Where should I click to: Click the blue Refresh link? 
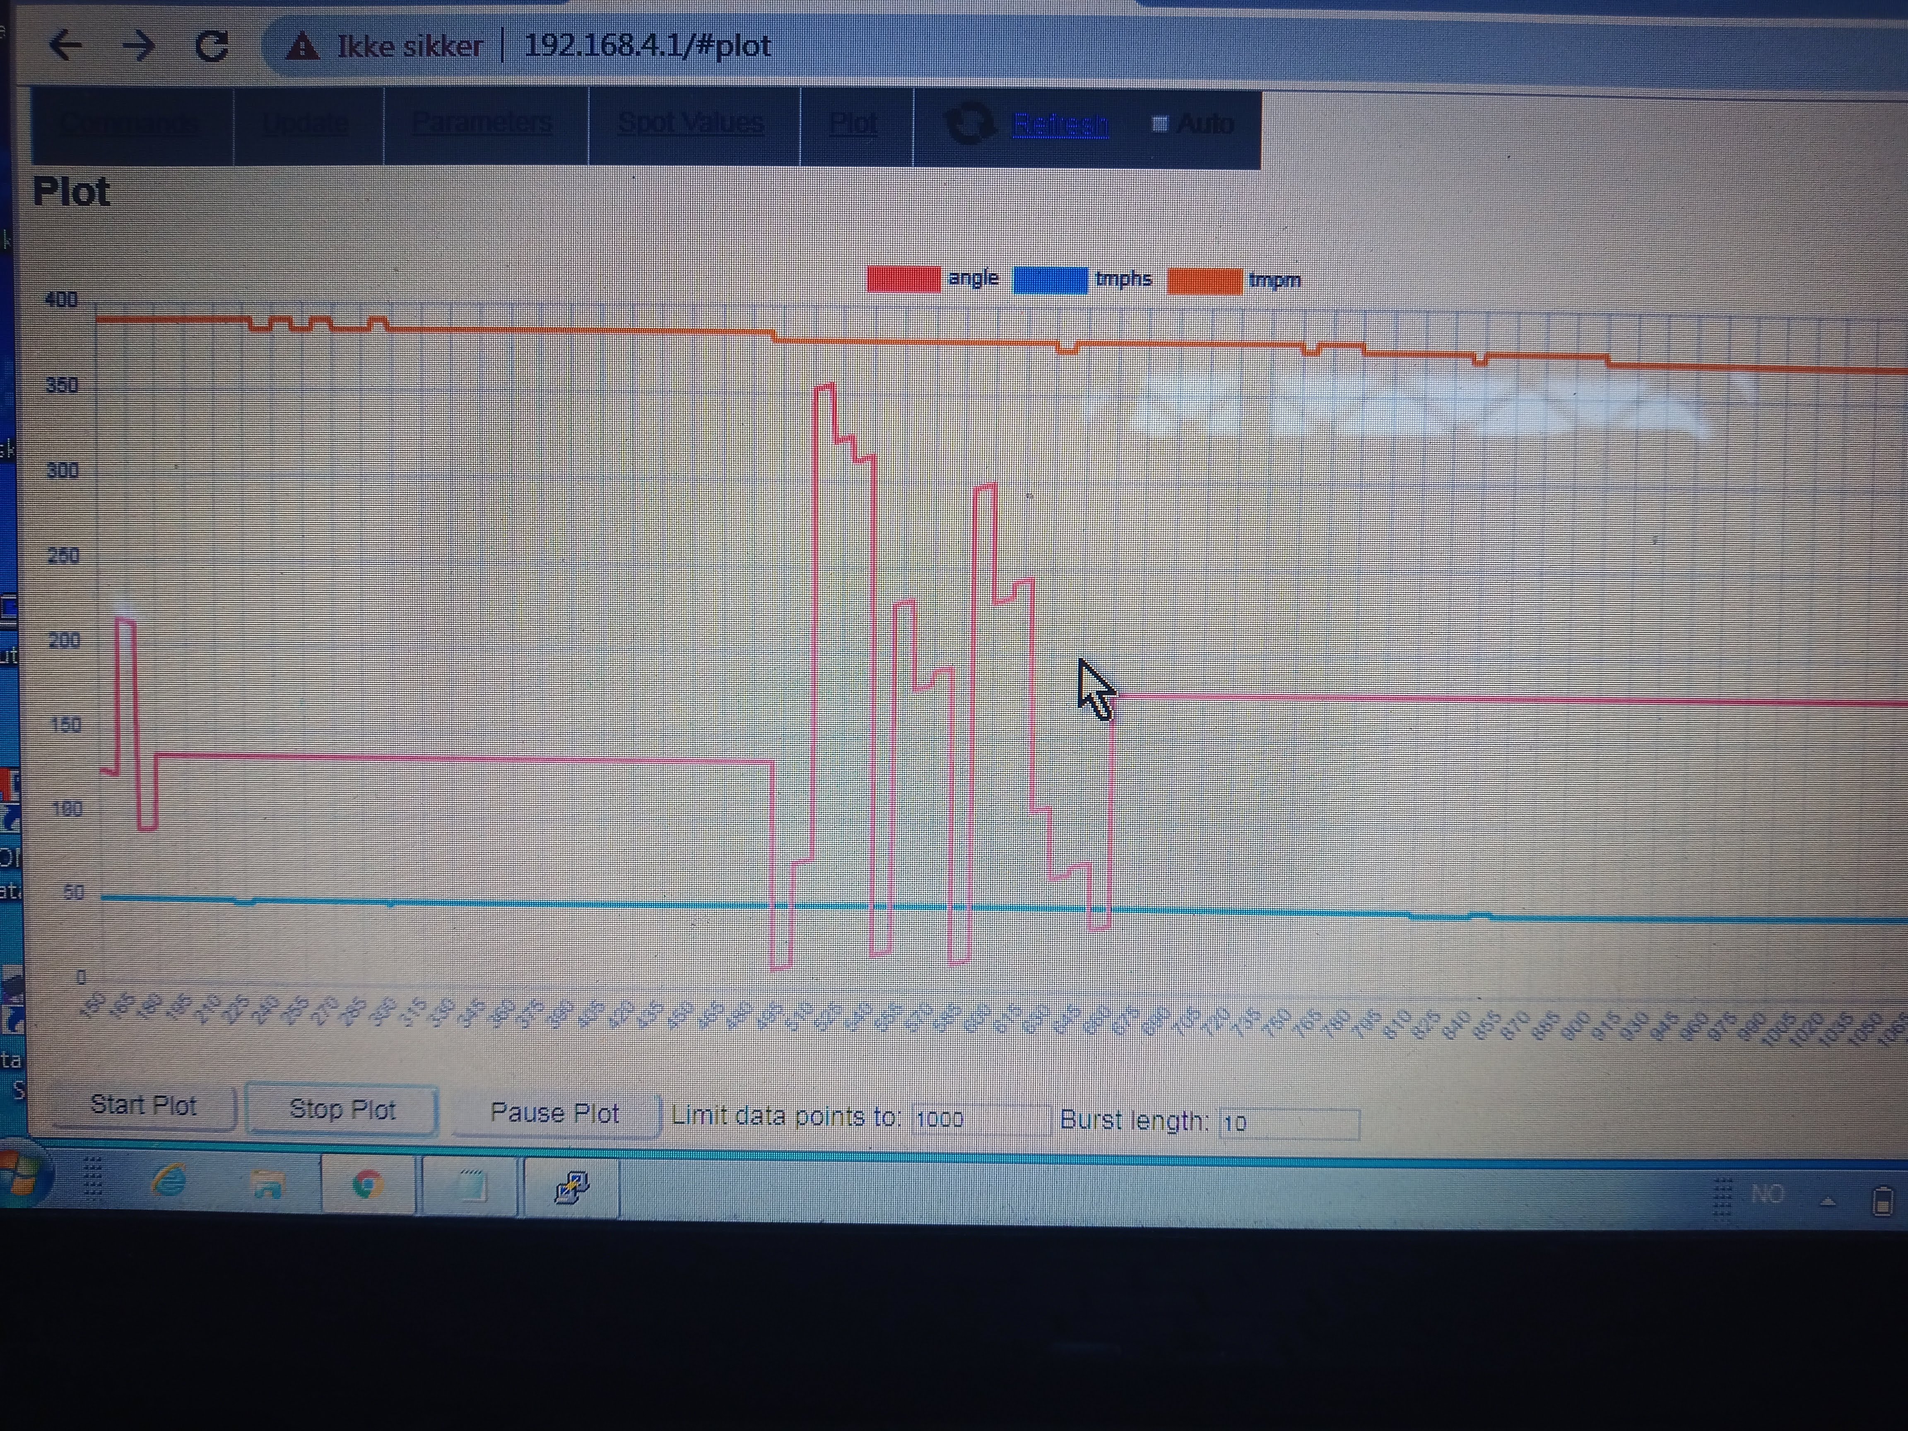click(x=1060, y=125)
